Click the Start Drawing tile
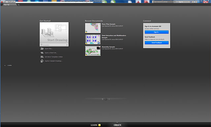The height and width of the screenshot is (127, 211). 54,33
